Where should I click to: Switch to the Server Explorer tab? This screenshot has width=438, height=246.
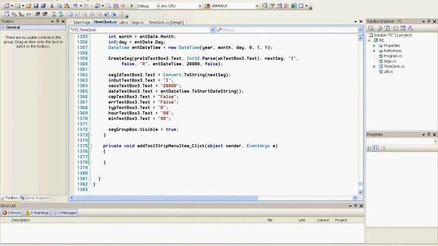(35, 198)
